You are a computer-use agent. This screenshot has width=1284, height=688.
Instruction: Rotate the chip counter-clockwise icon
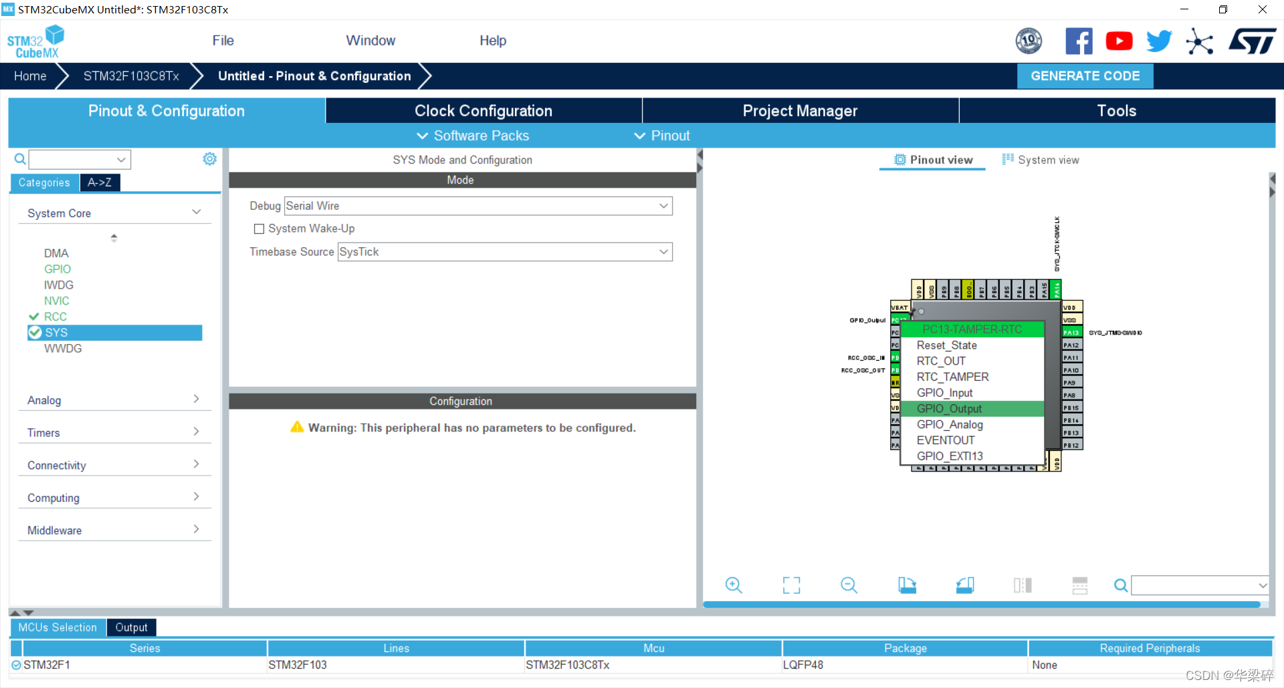coord(965,586)
